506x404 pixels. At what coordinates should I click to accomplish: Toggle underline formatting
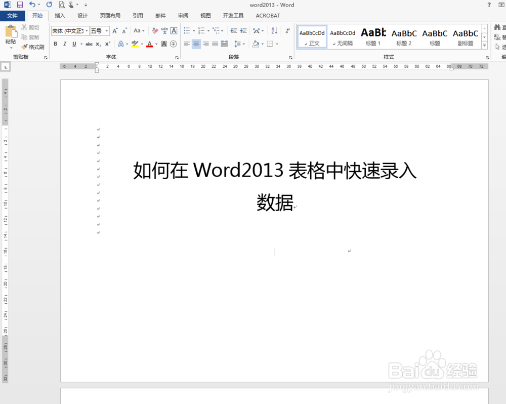pyautogui.click(x=74, y=44)
